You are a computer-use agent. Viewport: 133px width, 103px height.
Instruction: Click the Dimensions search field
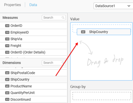[54, 63]
